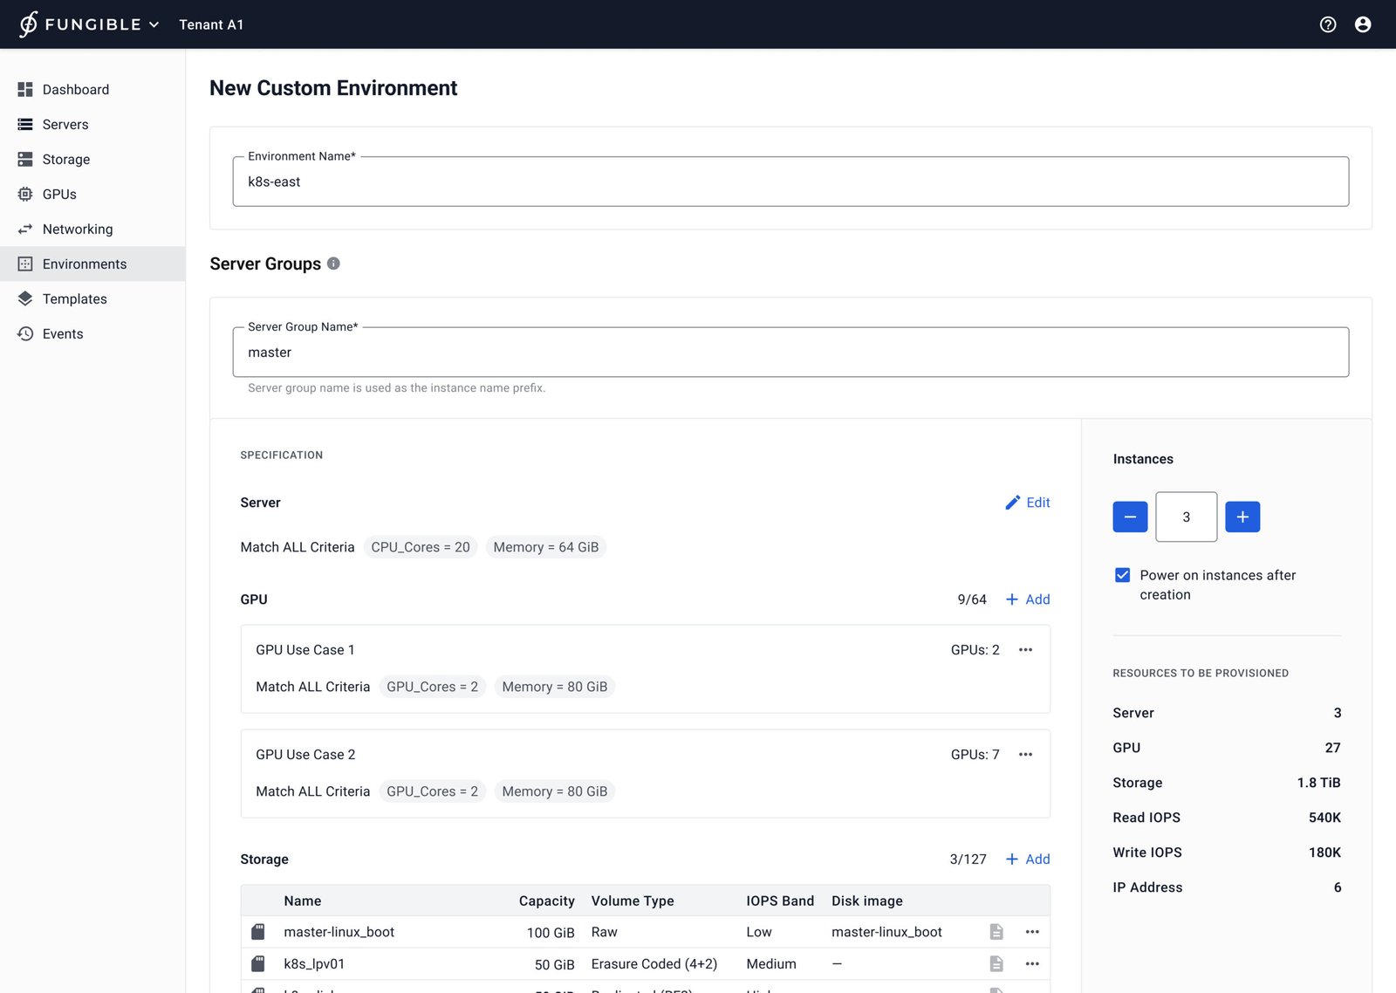
Task: Open the user account profile icon
Action: pyautogui.click(x=1362, y=24)
